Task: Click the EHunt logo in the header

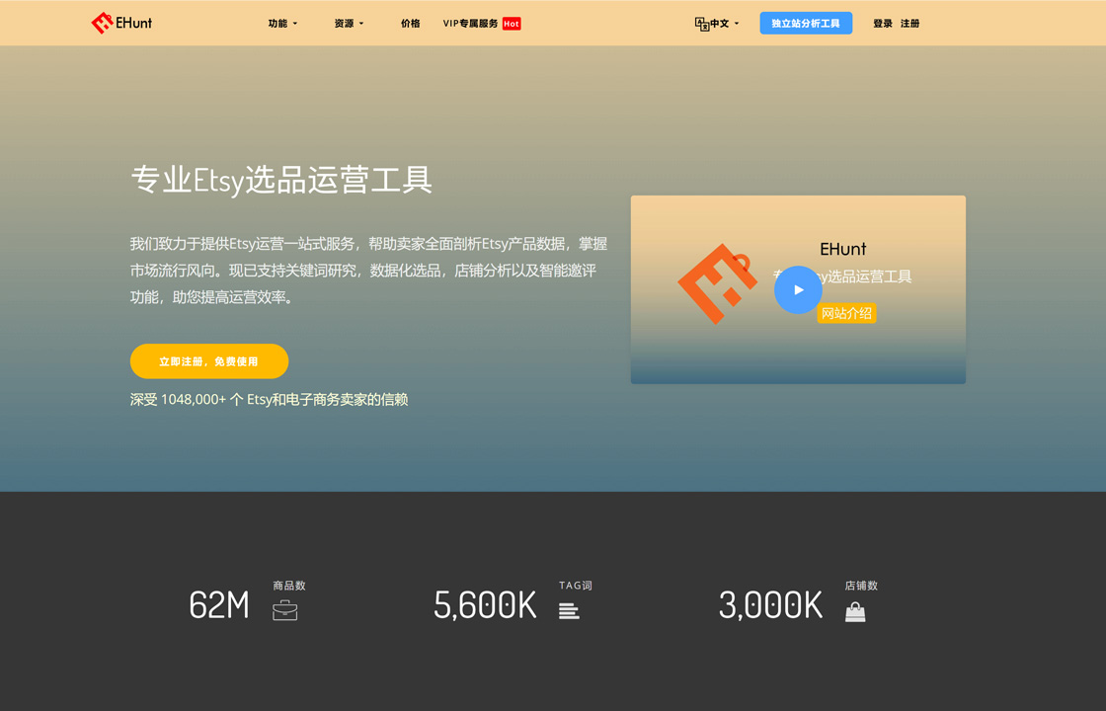Action: (x=121, y=24)
